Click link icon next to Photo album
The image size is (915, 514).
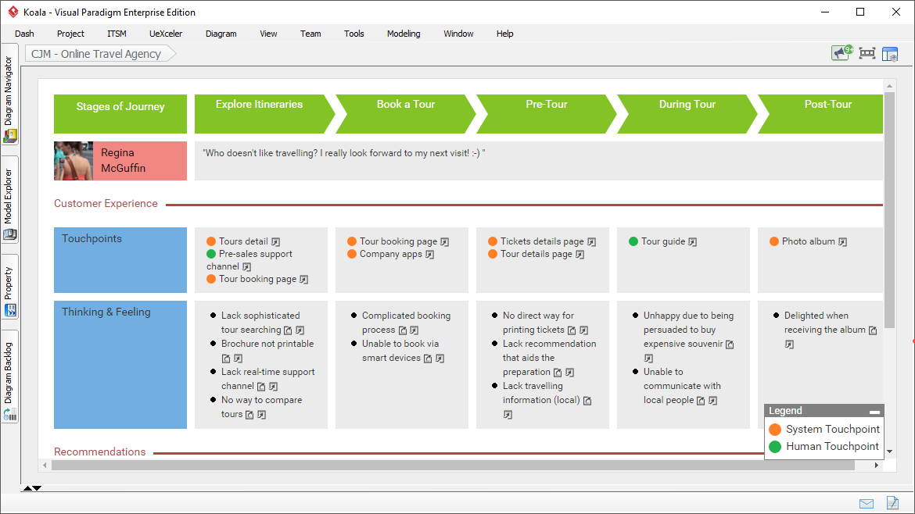pyautogui.click(x=842, y=242)
